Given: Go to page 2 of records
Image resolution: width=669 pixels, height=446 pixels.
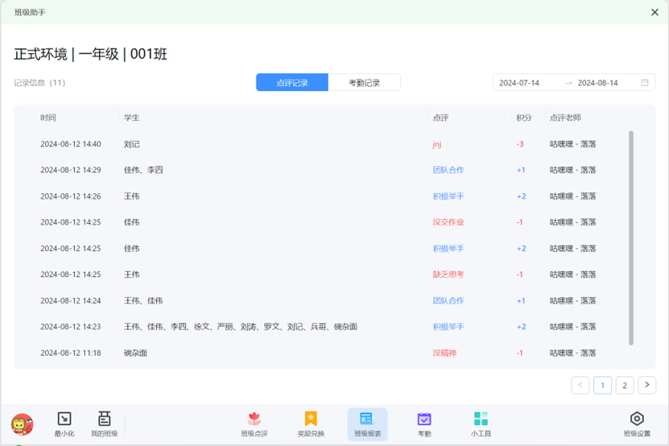Looking at the screenshot, I should coord(625,386).
